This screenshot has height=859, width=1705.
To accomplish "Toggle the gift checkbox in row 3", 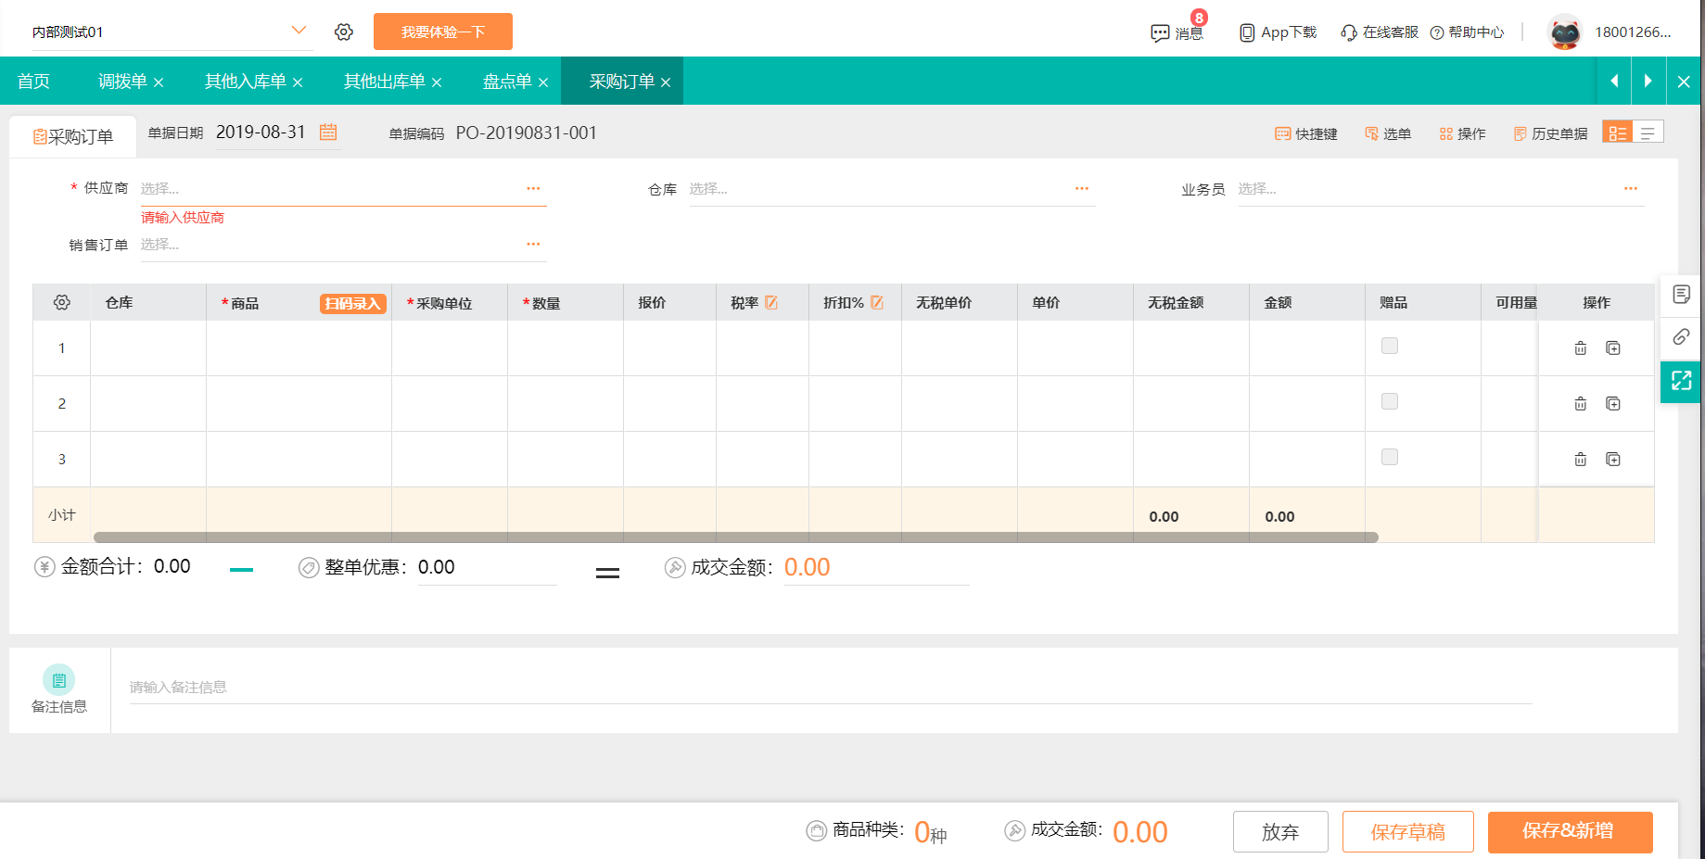I will pos(1390,458).
